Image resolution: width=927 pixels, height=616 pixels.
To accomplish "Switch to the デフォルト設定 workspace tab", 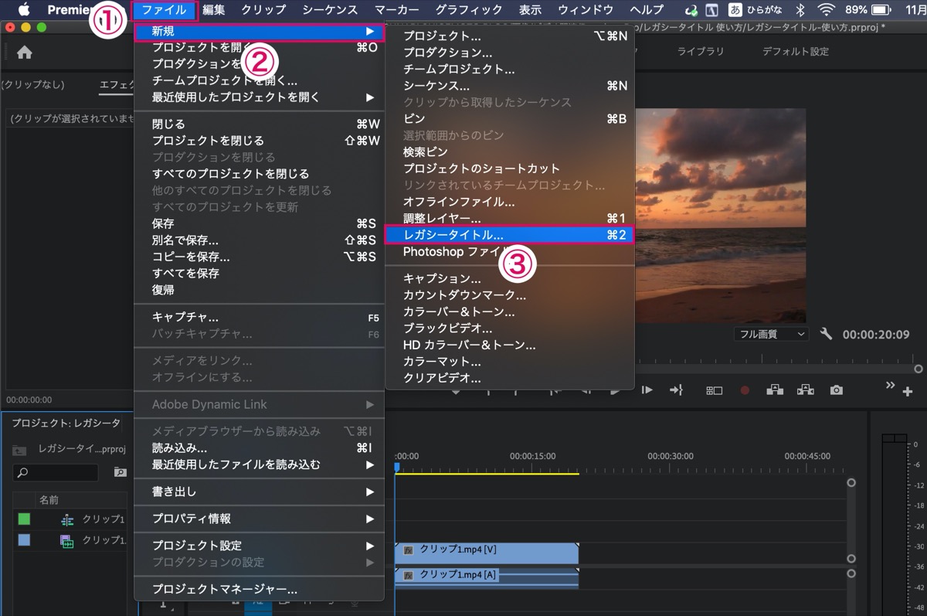I will pyautogui.click(x=796, y=52).
